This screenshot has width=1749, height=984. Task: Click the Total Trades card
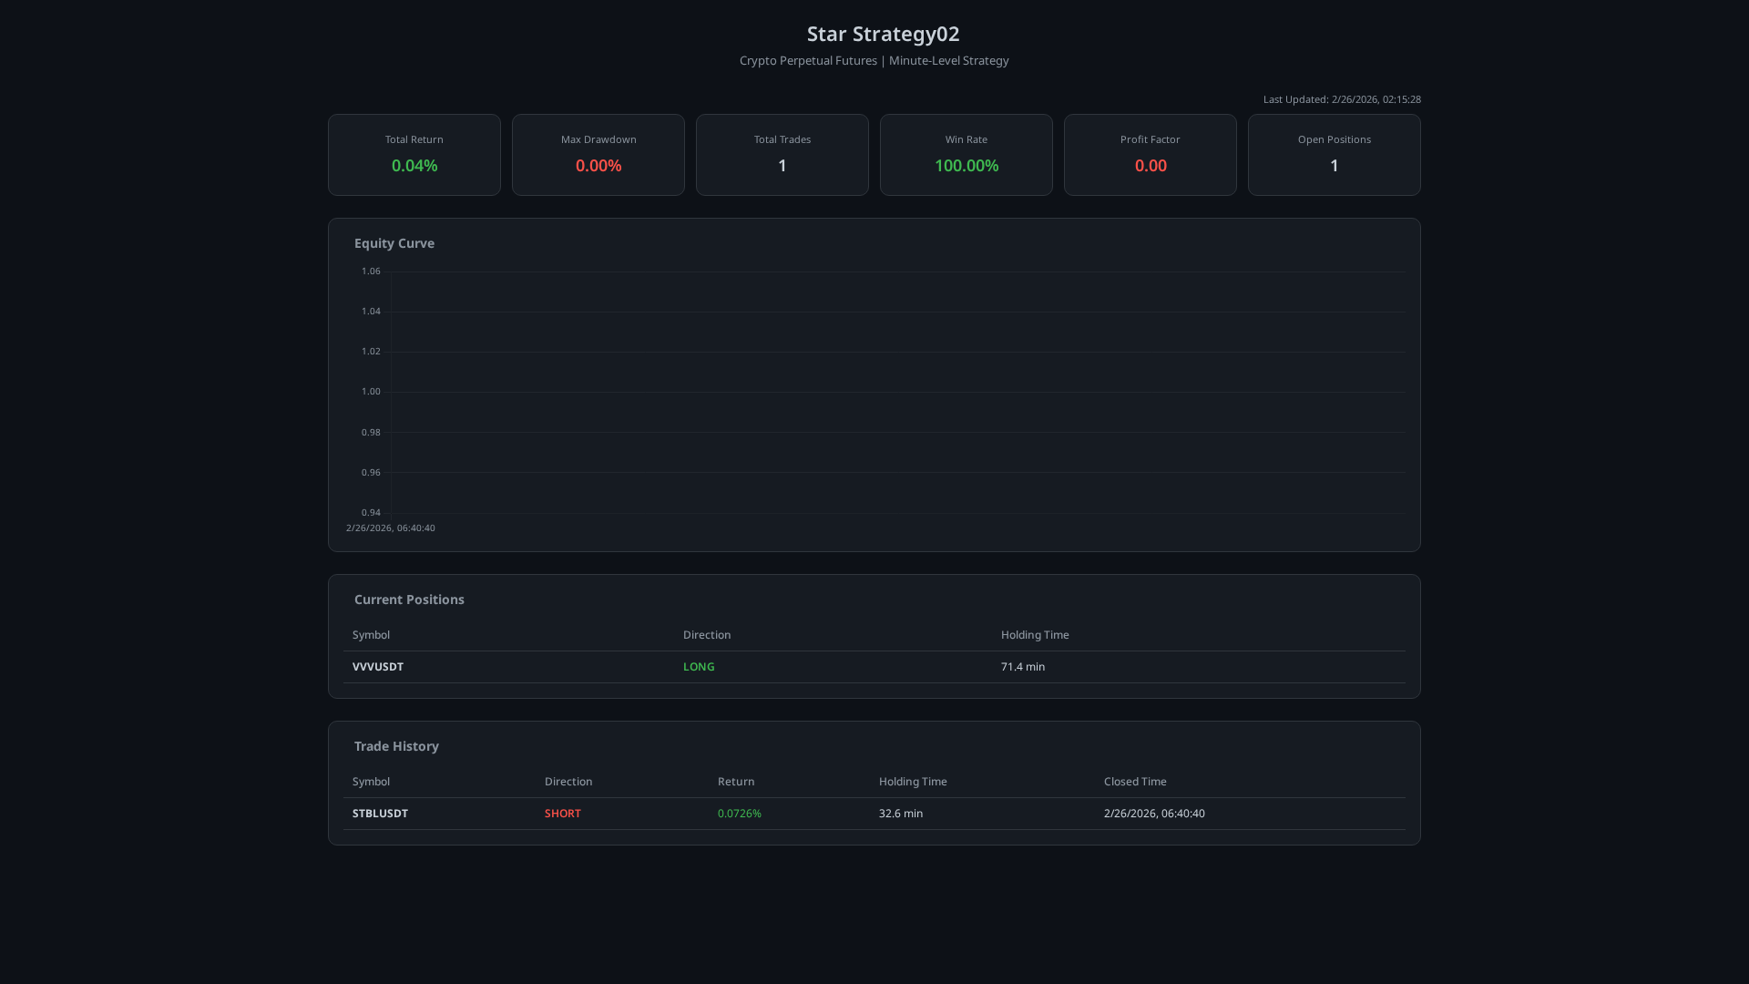point(782,154)
